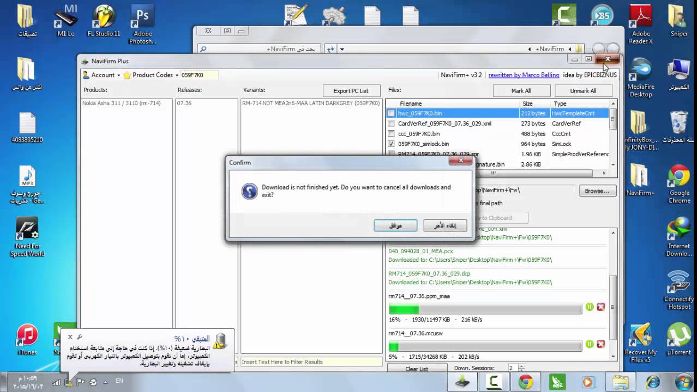
Task: Click the rm714__07.36.ppm_maa progress bar
Action: pos(485,309)
